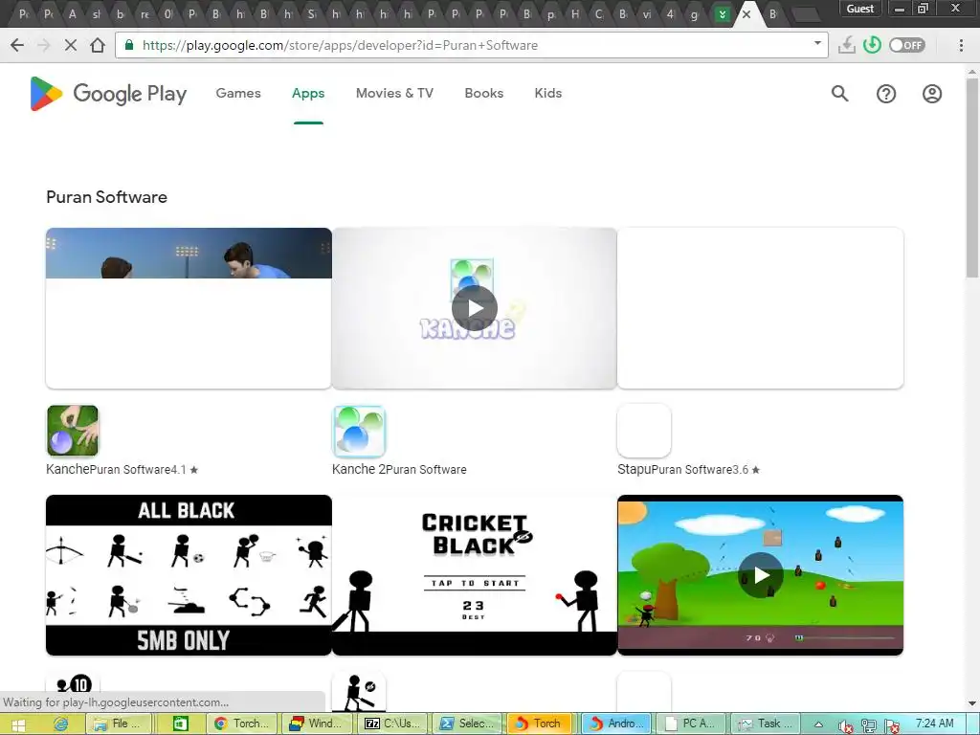Open the address bar history dropdown
Viewport: 980px width, 735px height.
tap(817, 43)
